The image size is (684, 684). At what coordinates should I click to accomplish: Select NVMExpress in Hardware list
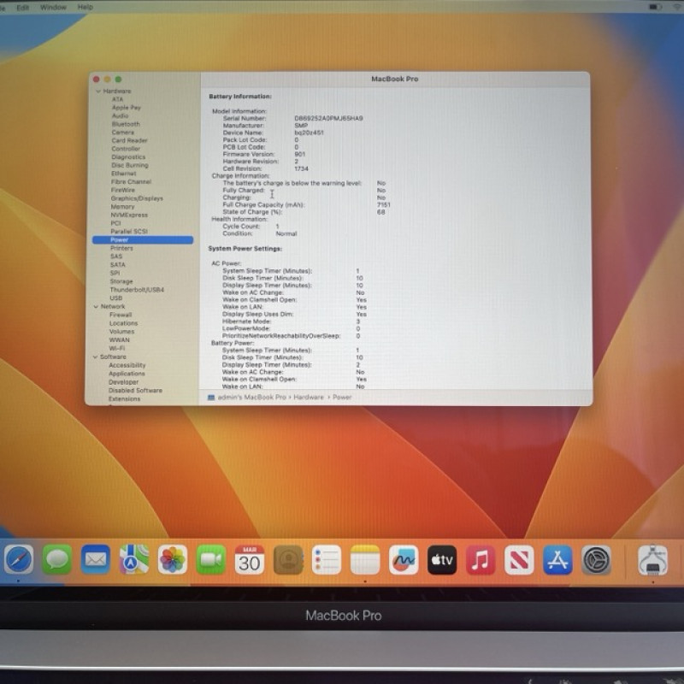(129, 215)
